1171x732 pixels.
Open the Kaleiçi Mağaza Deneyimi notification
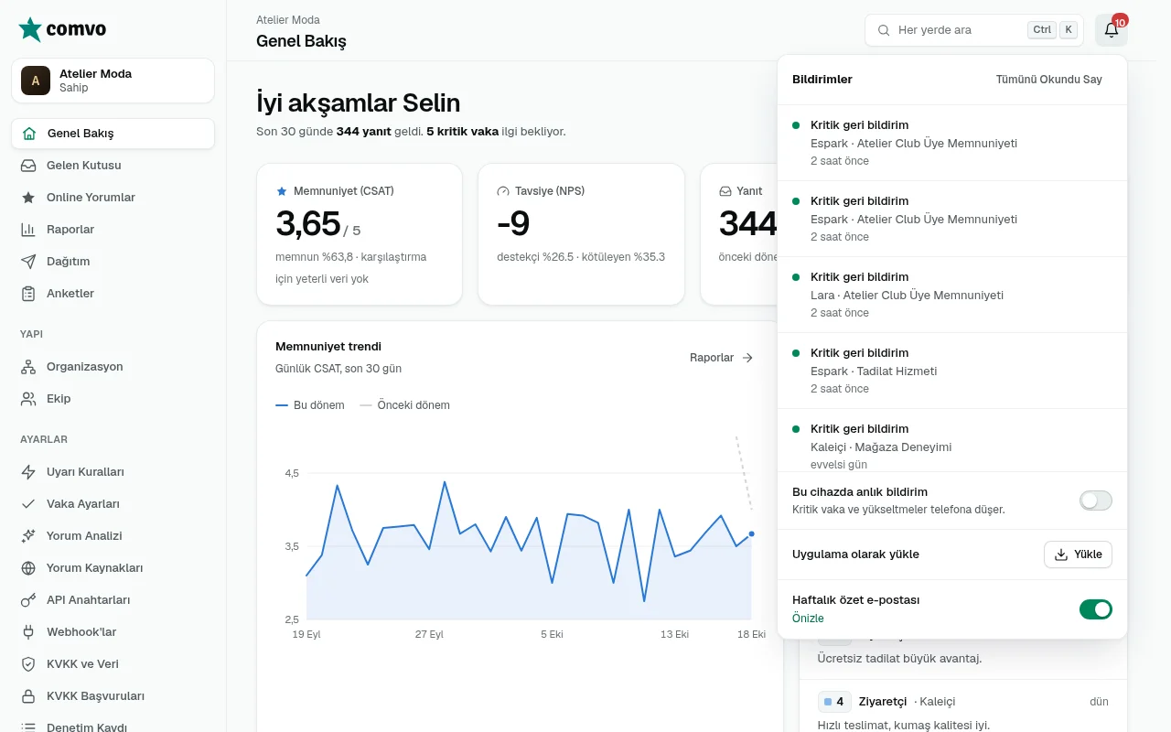(951, 440)
